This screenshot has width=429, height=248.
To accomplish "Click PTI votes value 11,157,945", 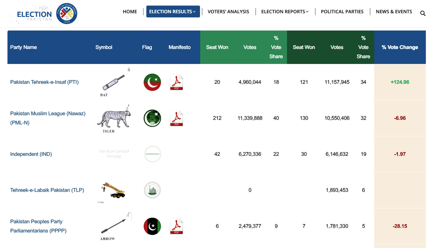I will [x=337, y=82].
